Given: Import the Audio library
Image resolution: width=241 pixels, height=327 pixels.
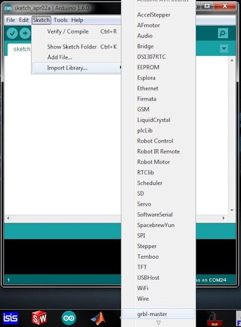Looking at the screenshot, I should pos(145,36).
